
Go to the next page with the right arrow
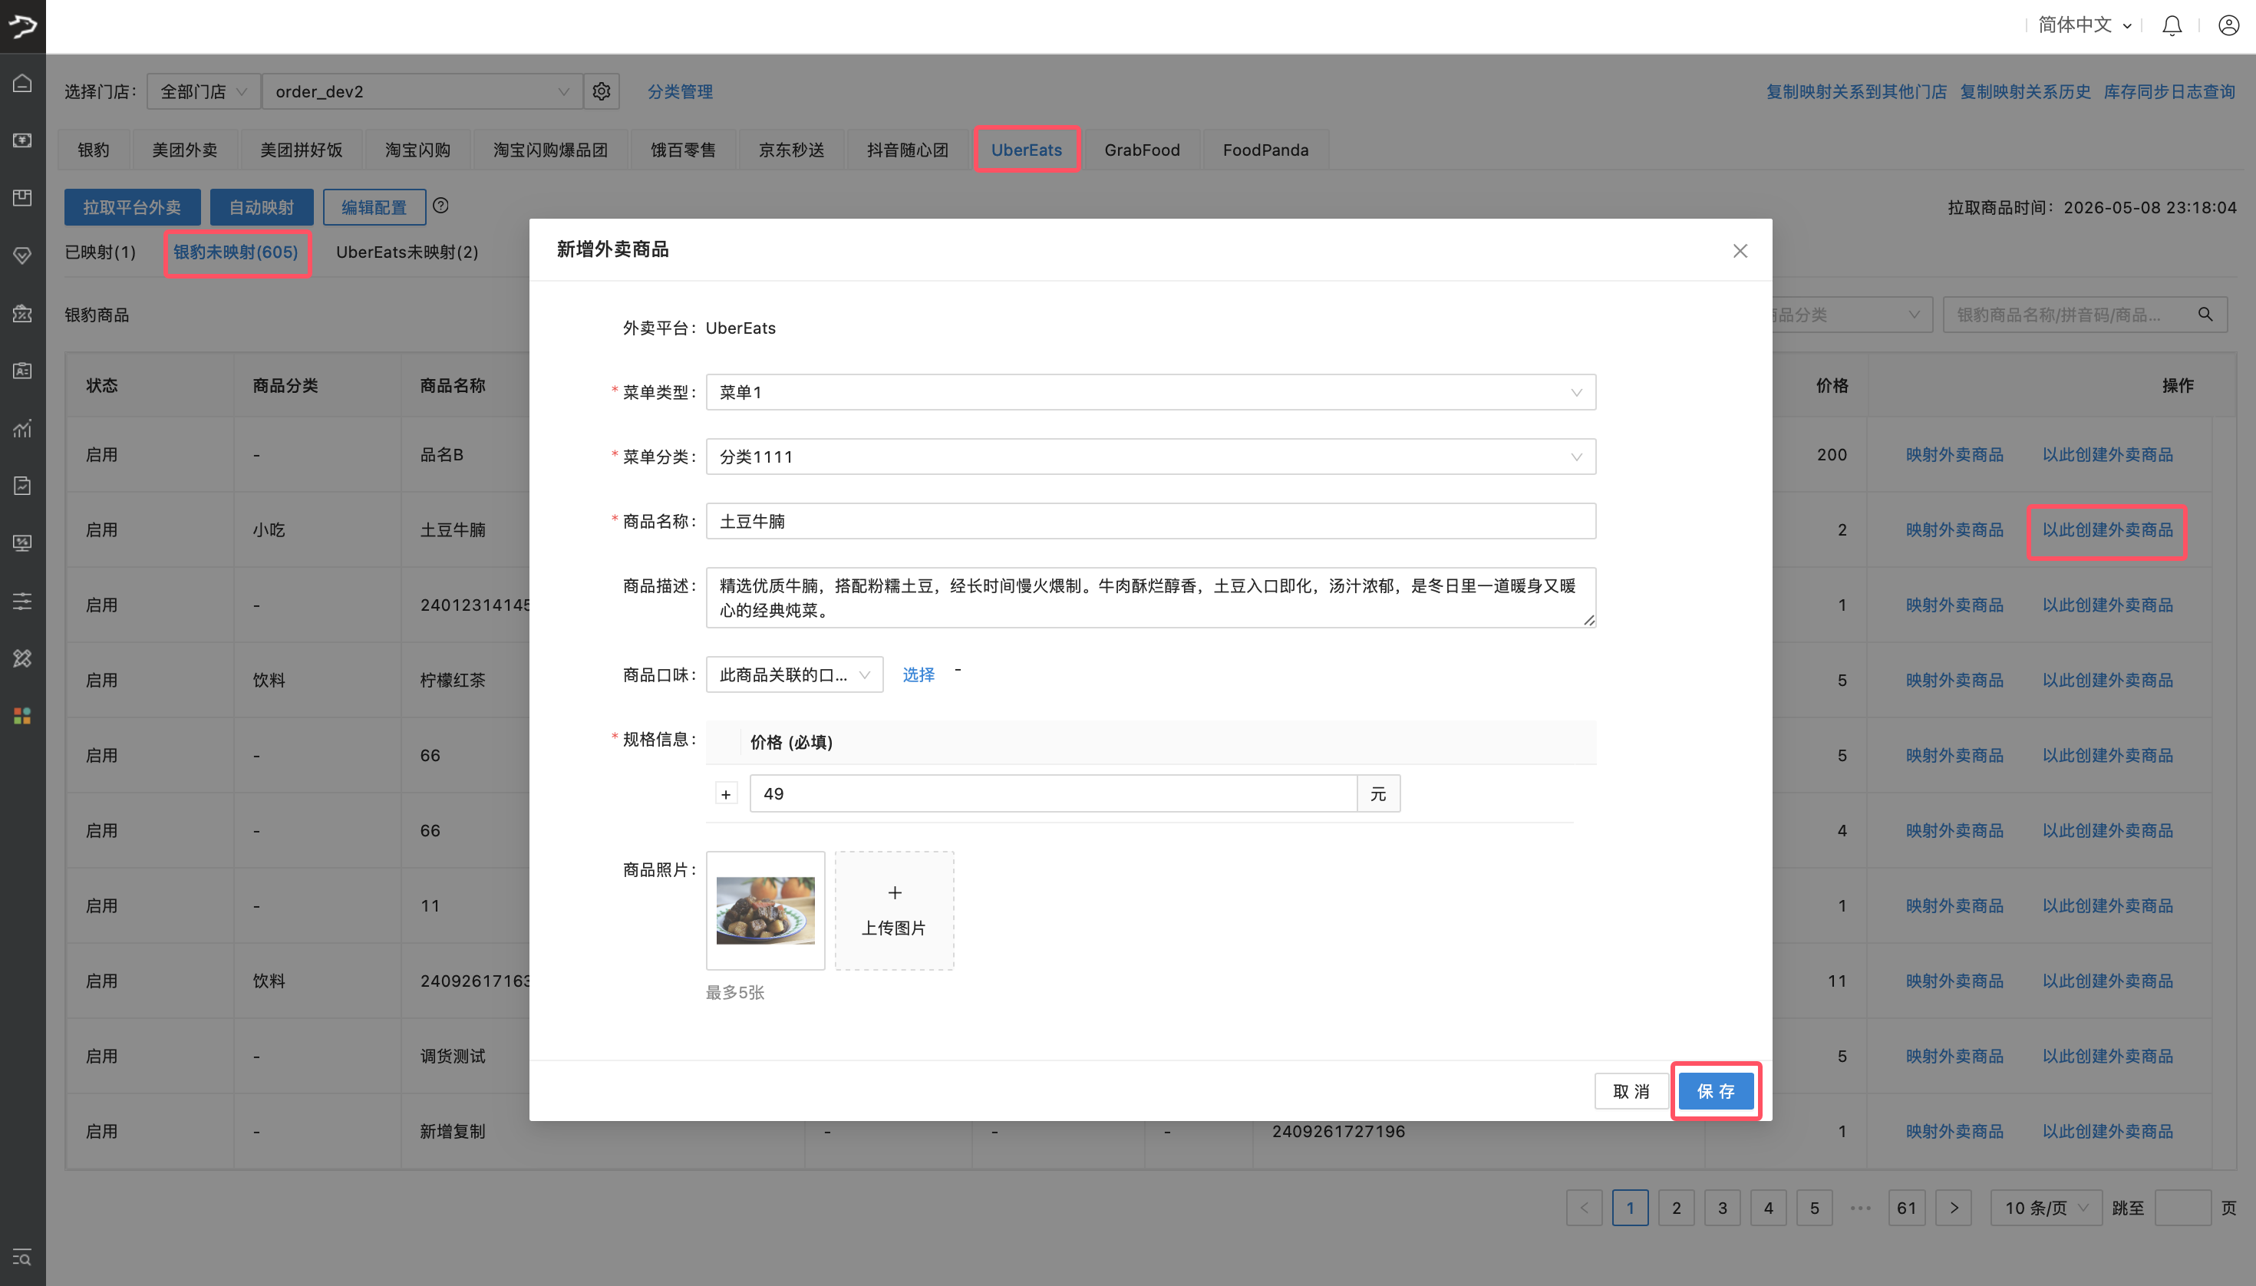tap(1954, 1208)
